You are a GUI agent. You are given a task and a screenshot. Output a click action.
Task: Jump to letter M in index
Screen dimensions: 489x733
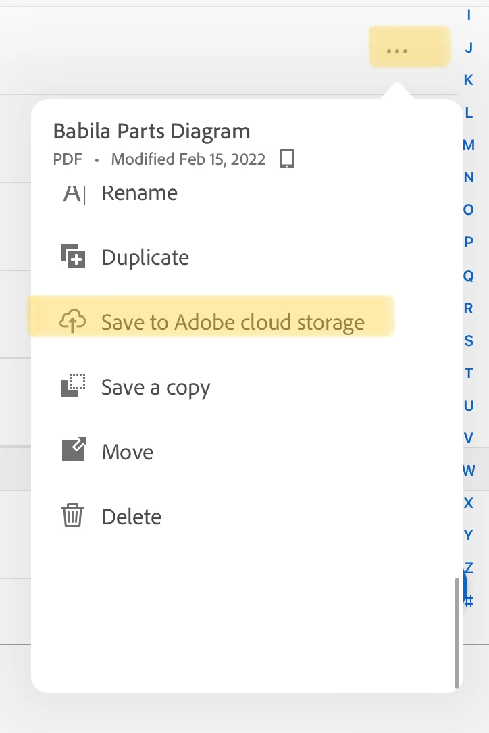pyautogui.click(x=469, y=145)
